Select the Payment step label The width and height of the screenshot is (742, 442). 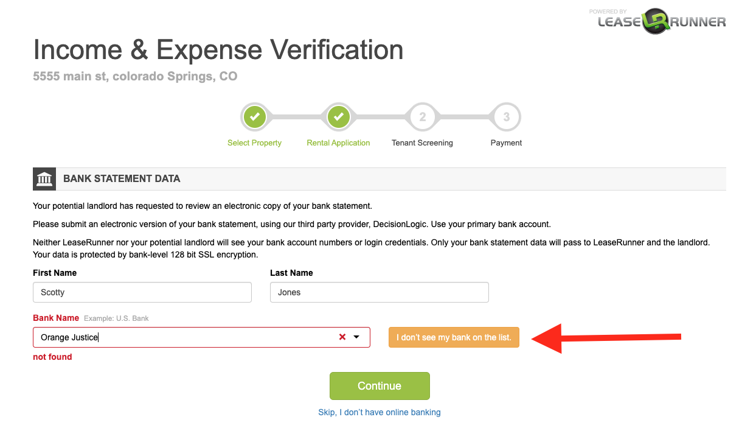tap(506, 143)
